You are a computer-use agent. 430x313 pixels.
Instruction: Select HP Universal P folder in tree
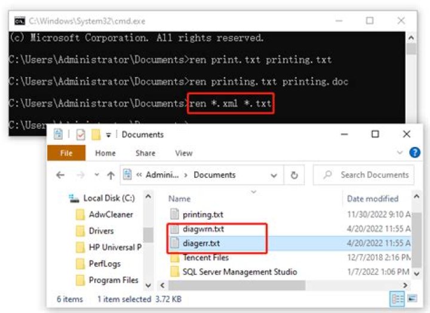pos(109,247)
